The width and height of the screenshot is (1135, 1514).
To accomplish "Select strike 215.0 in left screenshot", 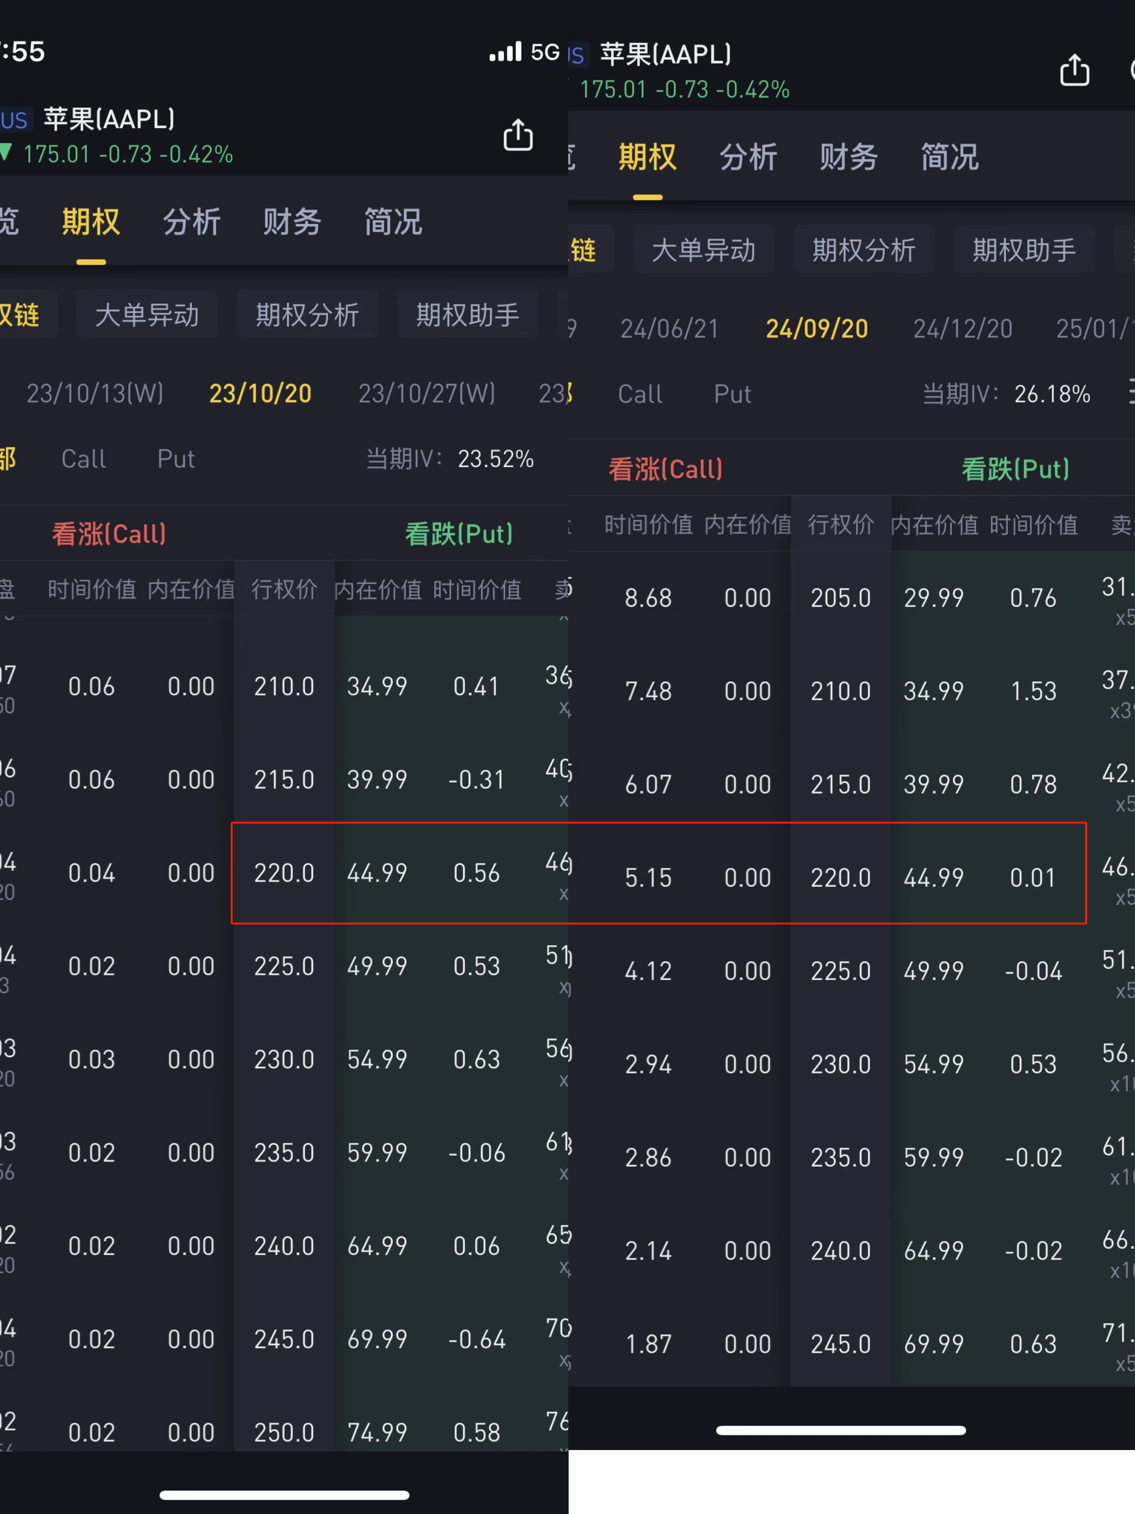I will (x=284, y=780).
